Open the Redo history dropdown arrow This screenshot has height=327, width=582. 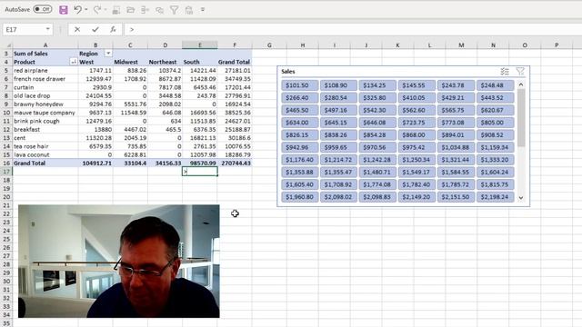pos(105,10)
